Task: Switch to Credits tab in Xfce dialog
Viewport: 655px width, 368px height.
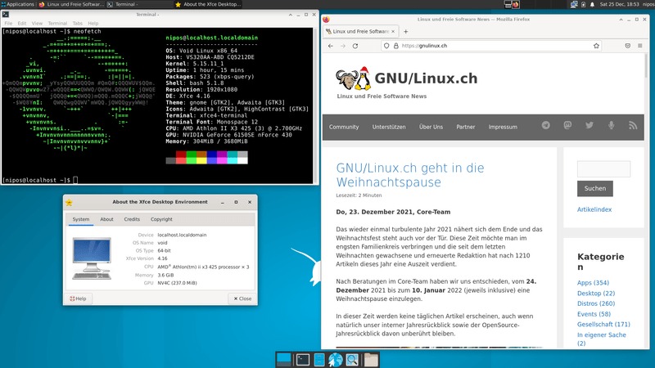Action: click(x=132, y=219)
